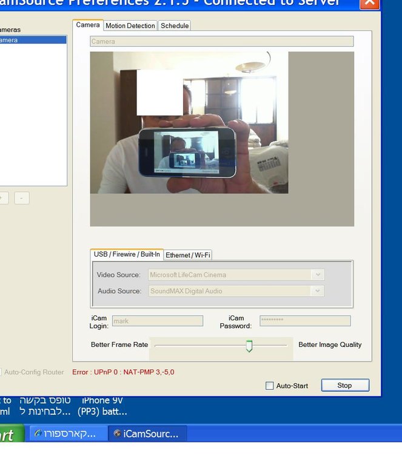The image size is (402, 454).
Task: Enable the Auto-Start checkbox
Action: [269, 386]
